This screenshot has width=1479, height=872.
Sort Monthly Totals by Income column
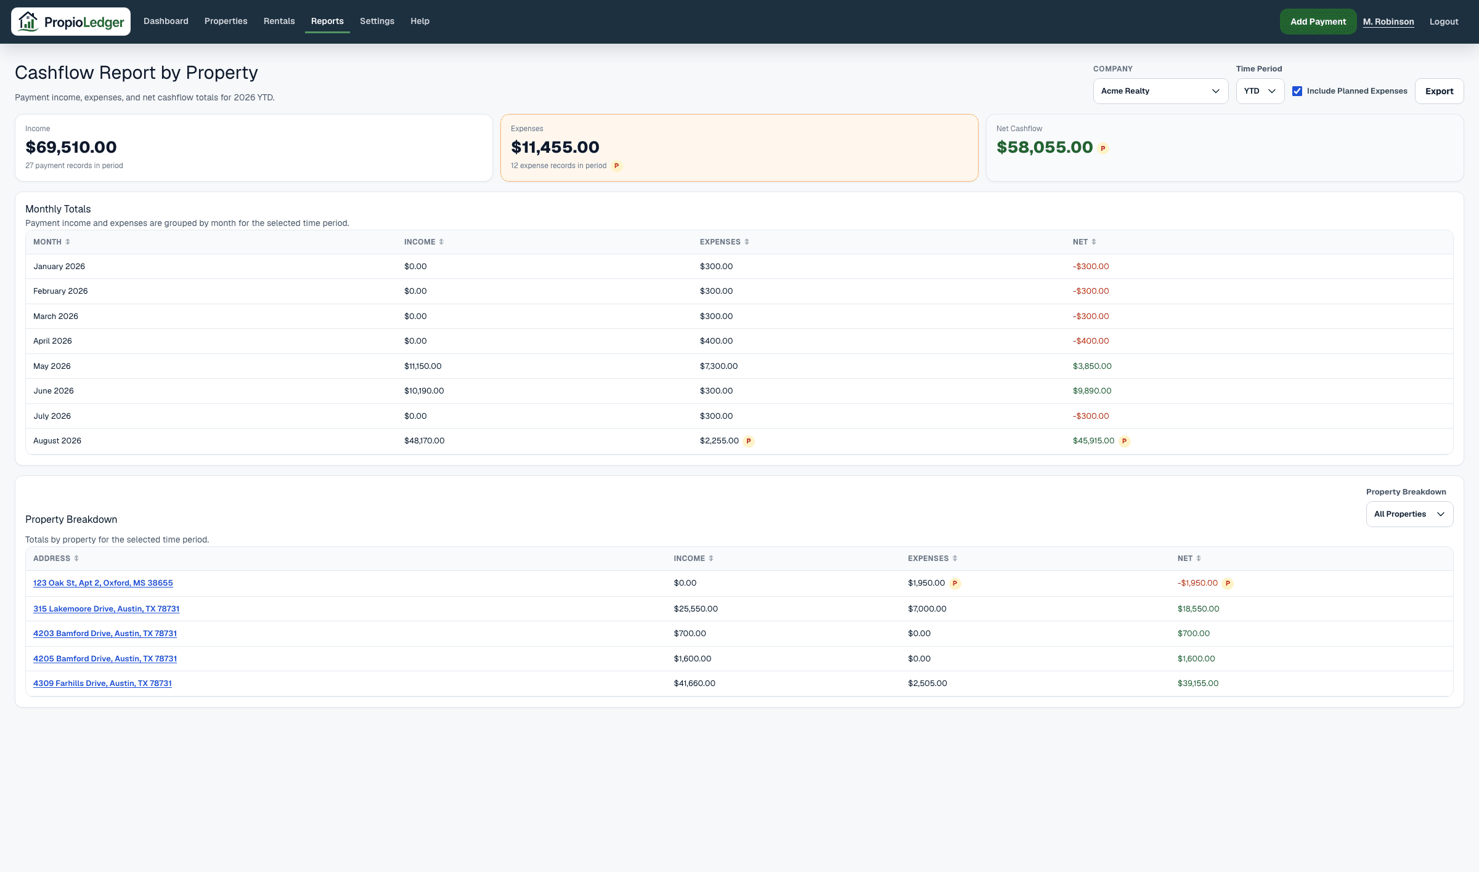424,242
